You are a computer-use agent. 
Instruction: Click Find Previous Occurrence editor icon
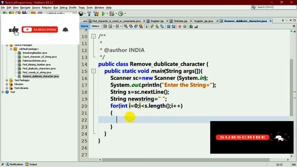(131, 26)
